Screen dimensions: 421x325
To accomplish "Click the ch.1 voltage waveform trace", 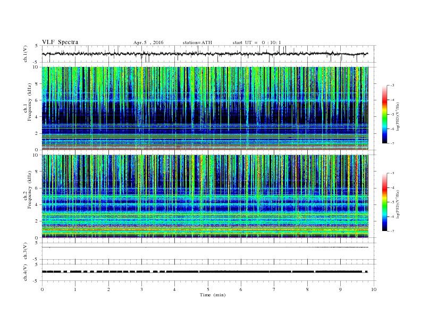I will [205, 54].
